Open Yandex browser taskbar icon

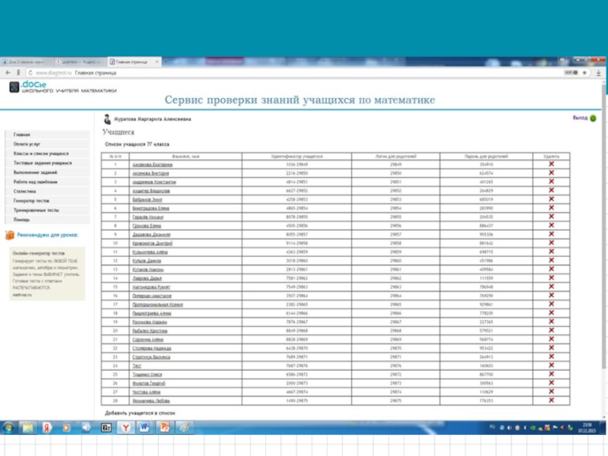coord(125,427)
